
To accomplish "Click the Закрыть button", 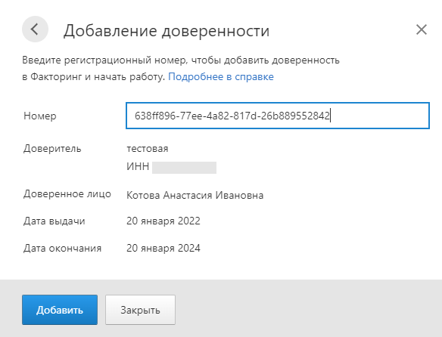I will point(140,310).
